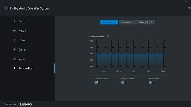Toggle the Volume Leveler switch
This screenshot has height=107, width=191.
pos(151,83)
